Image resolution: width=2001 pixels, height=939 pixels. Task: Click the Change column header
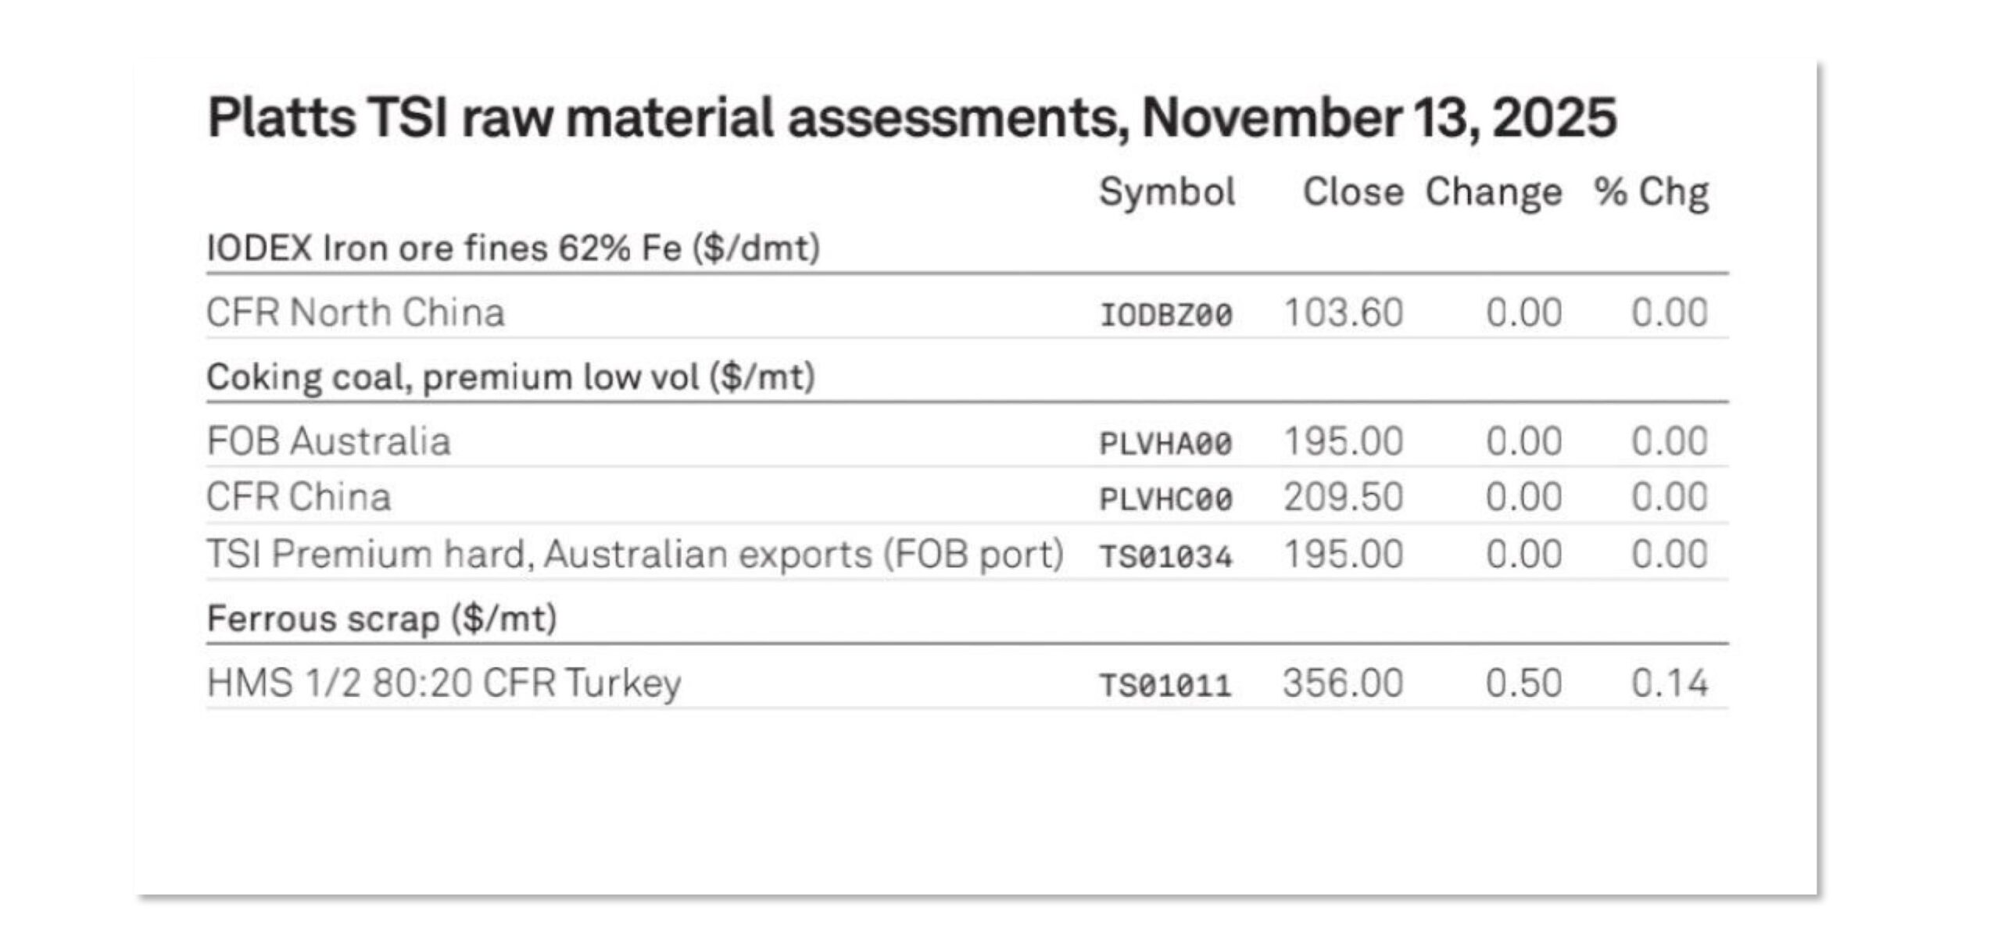1493,192
